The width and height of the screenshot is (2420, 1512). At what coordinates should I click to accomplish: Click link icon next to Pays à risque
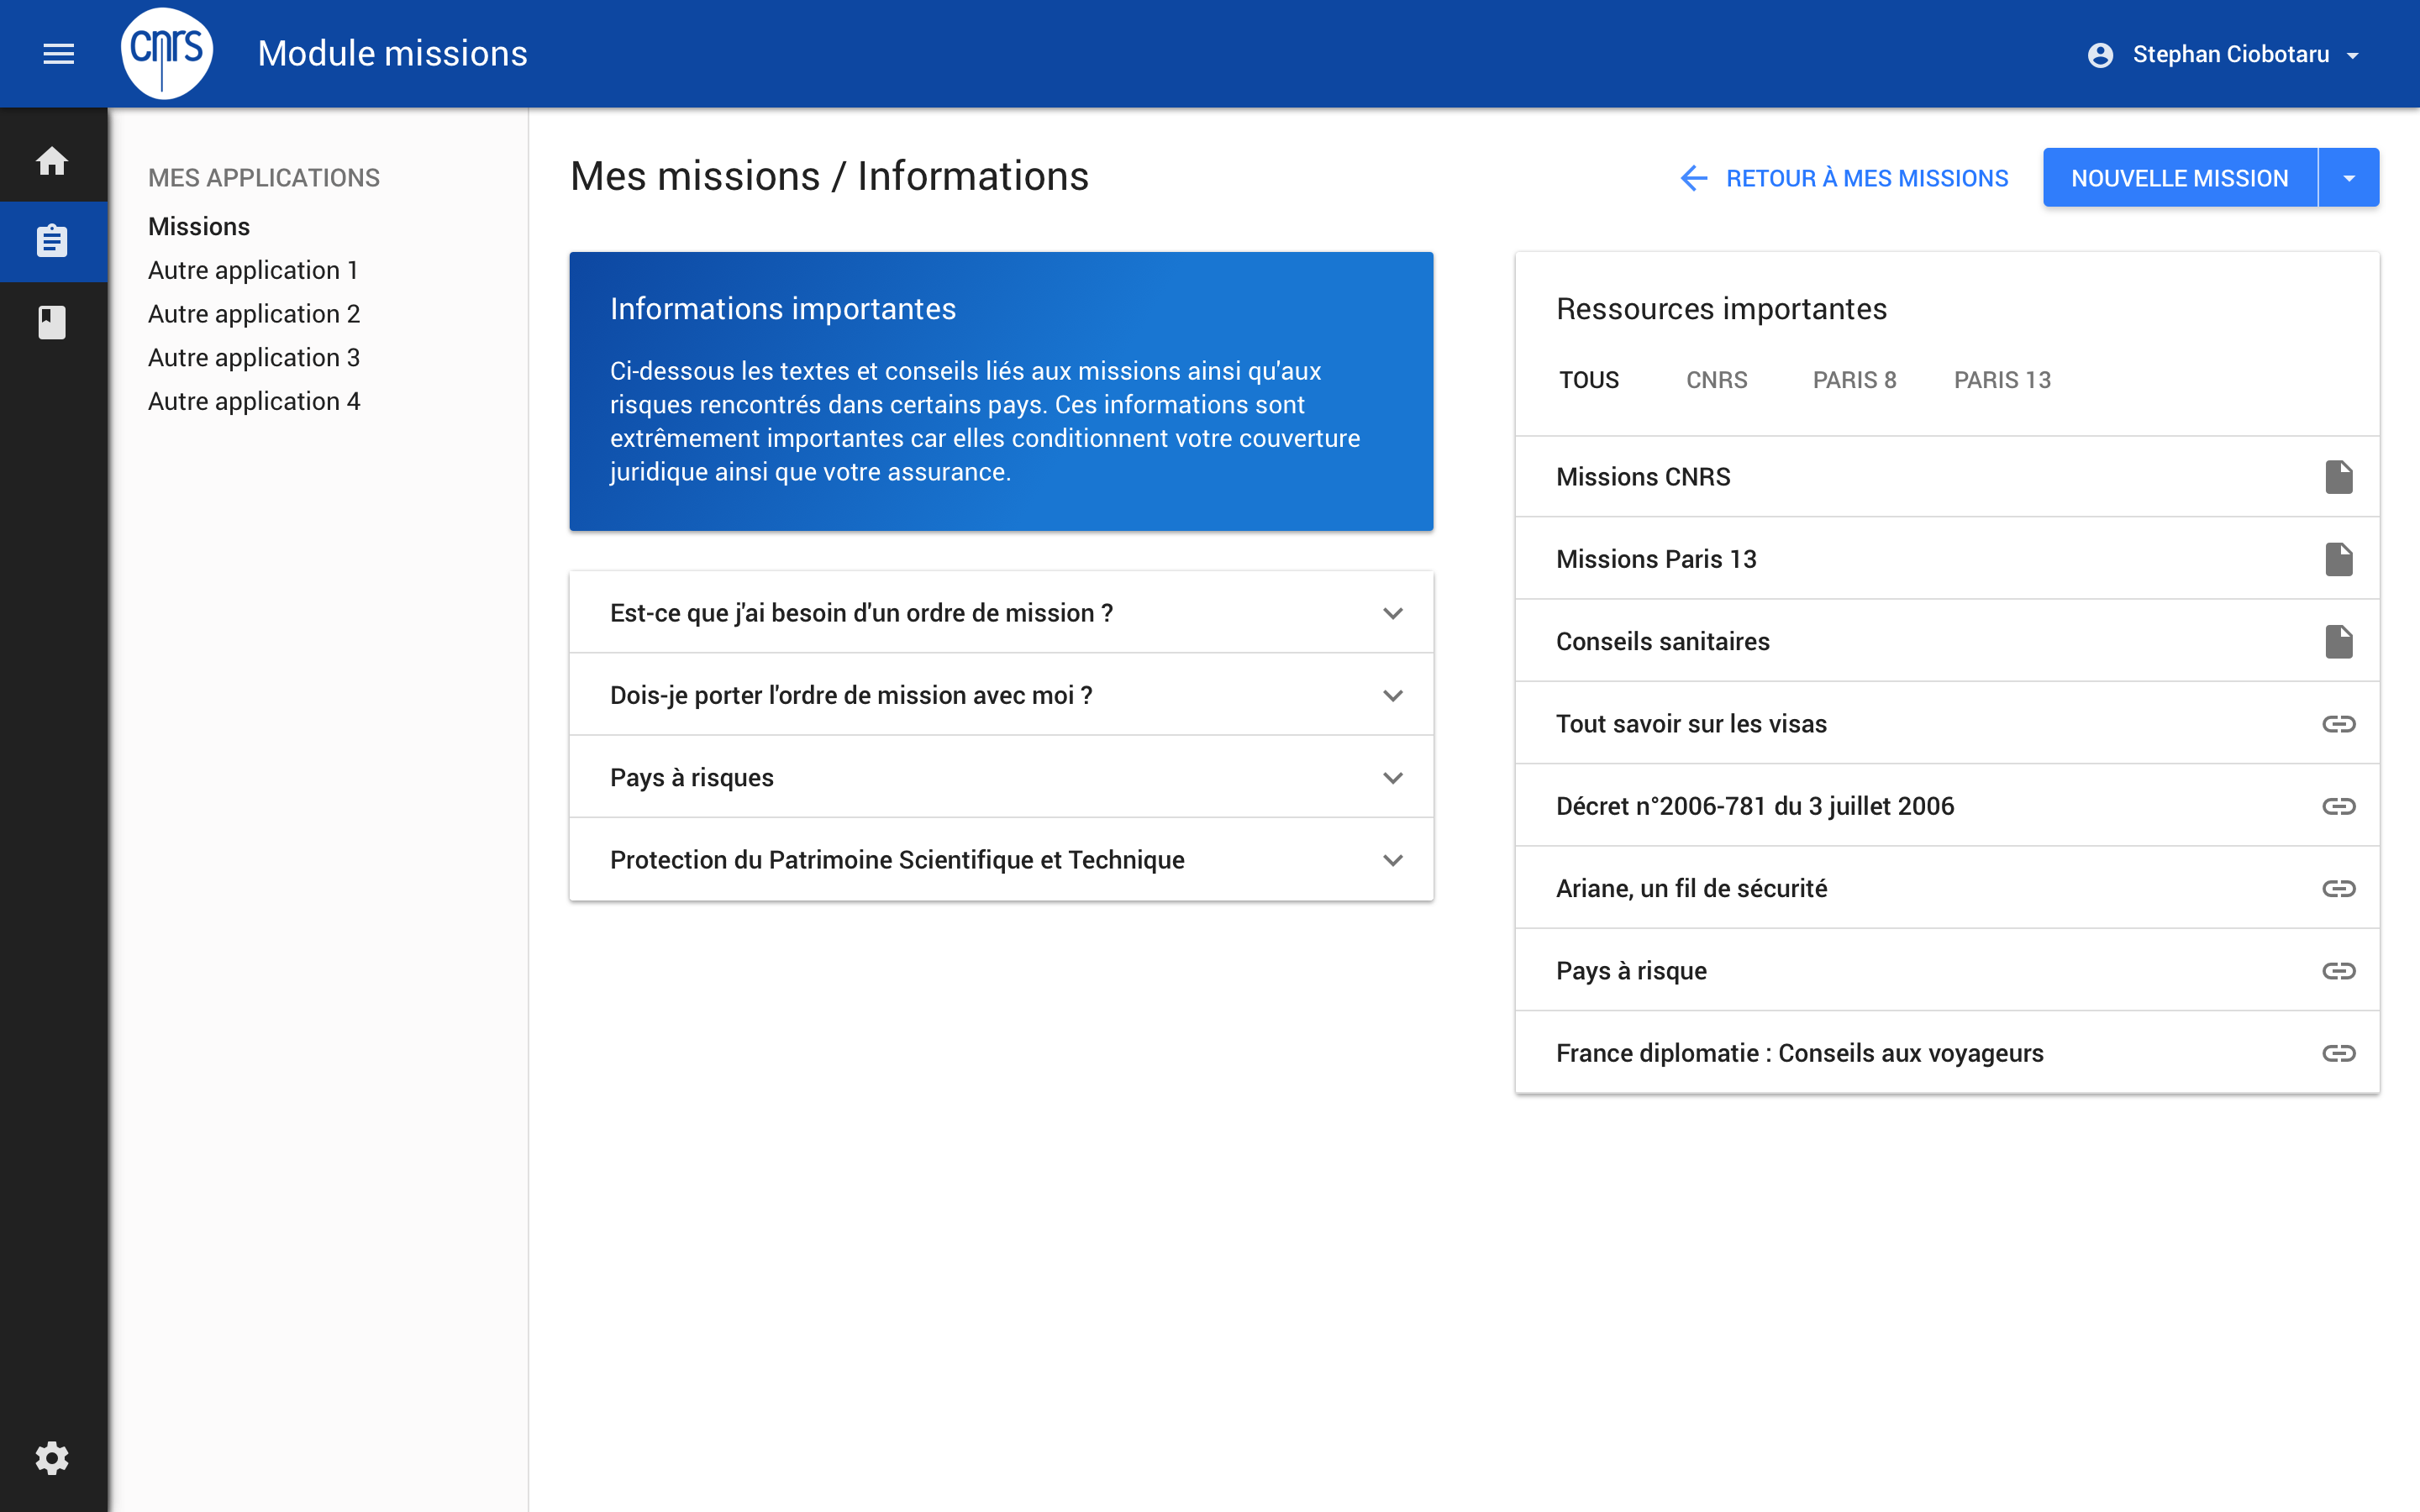(x=2338, y=971)
